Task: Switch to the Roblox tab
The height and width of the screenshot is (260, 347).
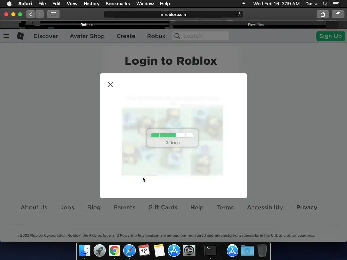Action: [x=86, y=25]
